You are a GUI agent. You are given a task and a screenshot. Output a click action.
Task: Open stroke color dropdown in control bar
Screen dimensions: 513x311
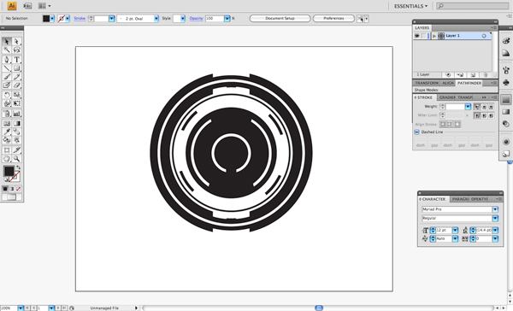pyautogui.click(x=68, y=19)
